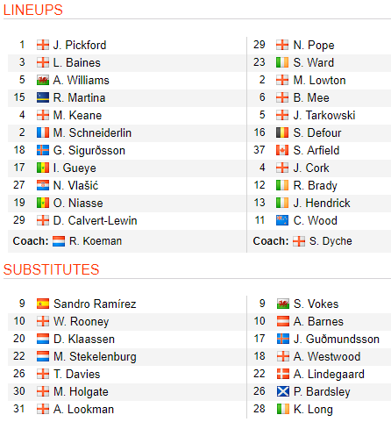
Task: Open W. Rooney's player page
Action: point(82,322)
